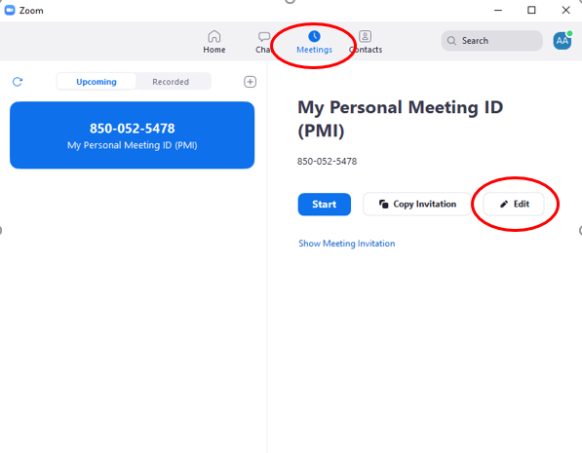Start the Personal Meeting
The height and width of the screenshot is (453, 582).
324,204
